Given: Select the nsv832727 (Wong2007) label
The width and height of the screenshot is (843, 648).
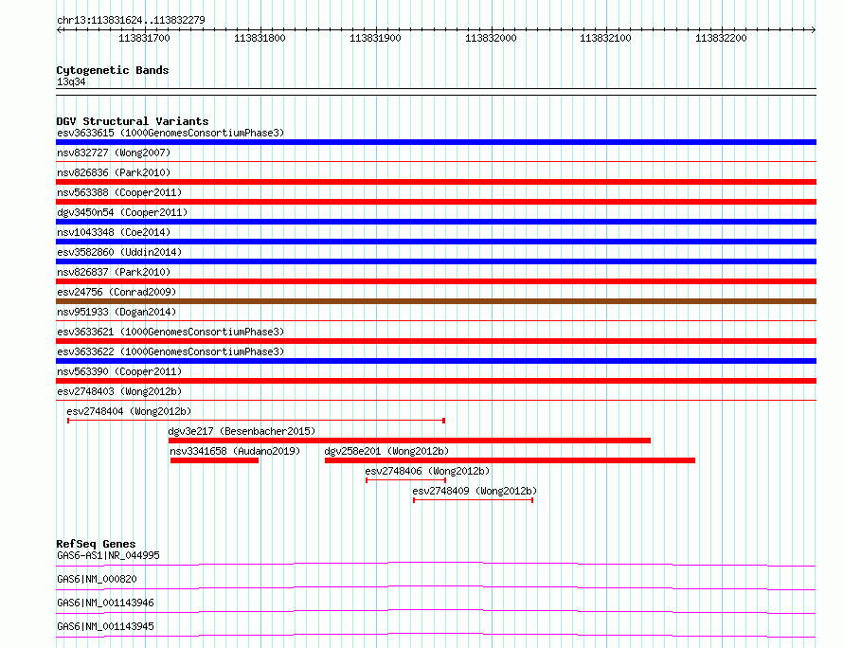Looking at the screenshot, I should tap(114, 153).
